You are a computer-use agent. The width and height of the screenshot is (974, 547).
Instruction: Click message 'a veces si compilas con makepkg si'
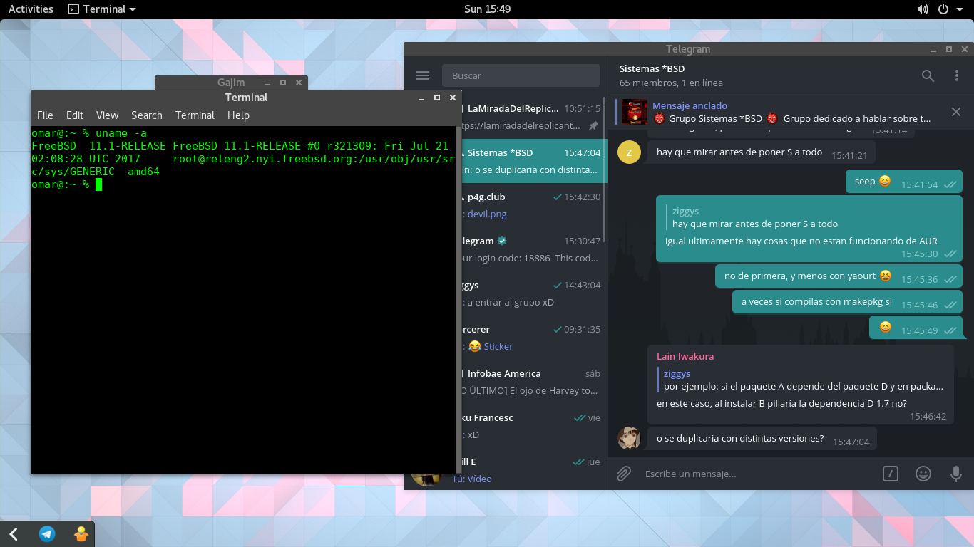coord(847,302)
